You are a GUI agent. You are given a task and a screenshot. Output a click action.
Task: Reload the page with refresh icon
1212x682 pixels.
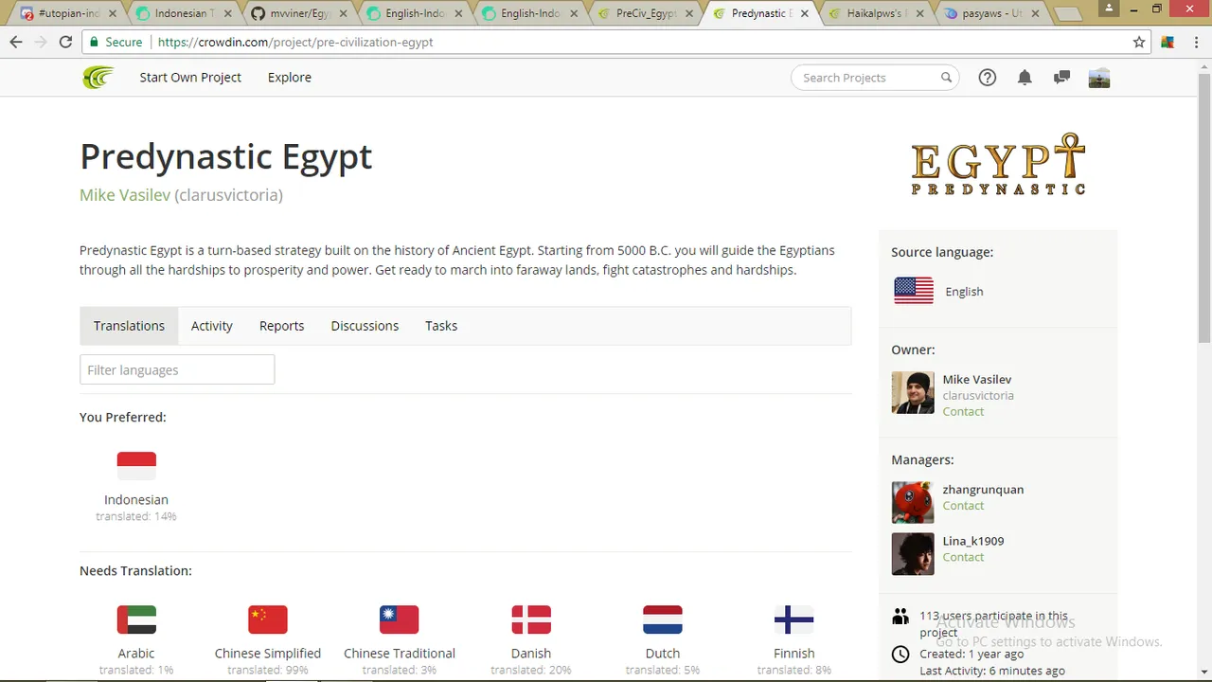click(x=65, y=42)
